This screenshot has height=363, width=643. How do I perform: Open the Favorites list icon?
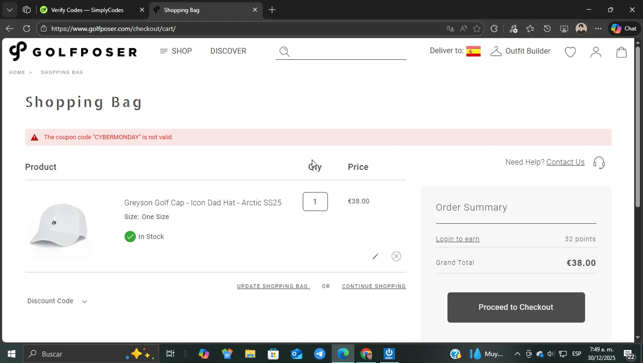(x=530, y=29)
